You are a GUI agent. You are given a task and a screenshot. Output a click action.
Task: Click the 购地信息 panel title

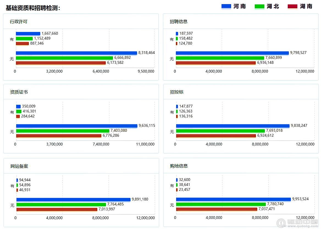tap(179, 166)
